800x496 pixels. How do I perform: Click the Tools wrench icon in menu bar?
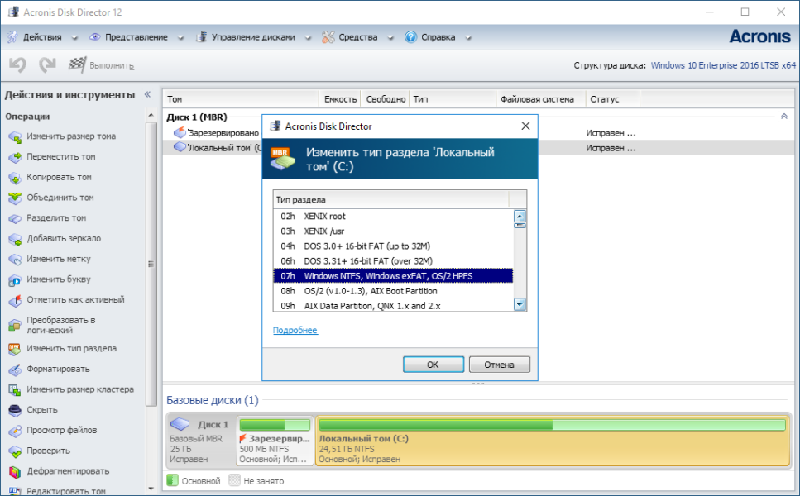(328, 36)
